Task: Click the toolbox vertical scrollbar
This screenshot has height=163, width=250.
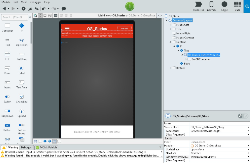Action: click(x=31, y=33)
